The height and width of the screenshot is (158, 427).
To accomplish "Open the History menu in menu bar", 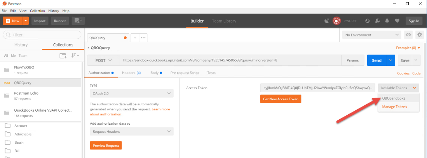I will (54, 11).
